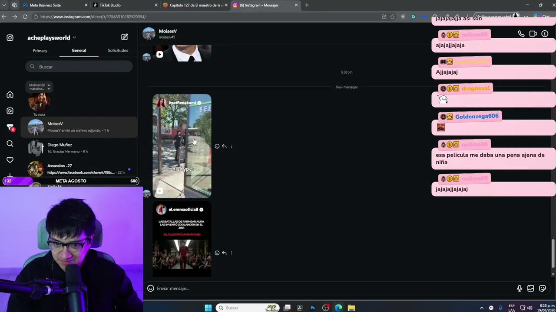Open the Edge browser taskbar icon
Screen dimensions: 556x312
[338, 308]
